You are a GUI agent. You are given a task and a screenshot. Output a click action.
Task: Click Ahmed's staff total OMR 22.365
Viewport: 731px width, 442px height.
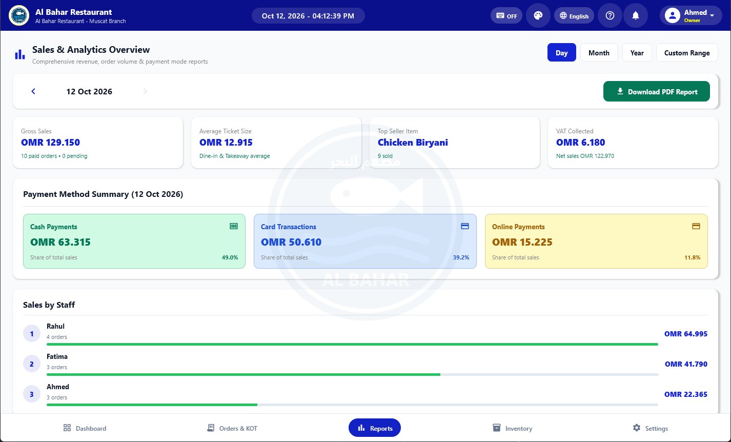(x=686, y=394)
